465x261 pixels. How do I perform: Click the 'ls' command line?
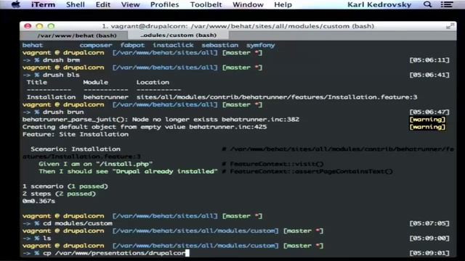click(46, 239)
